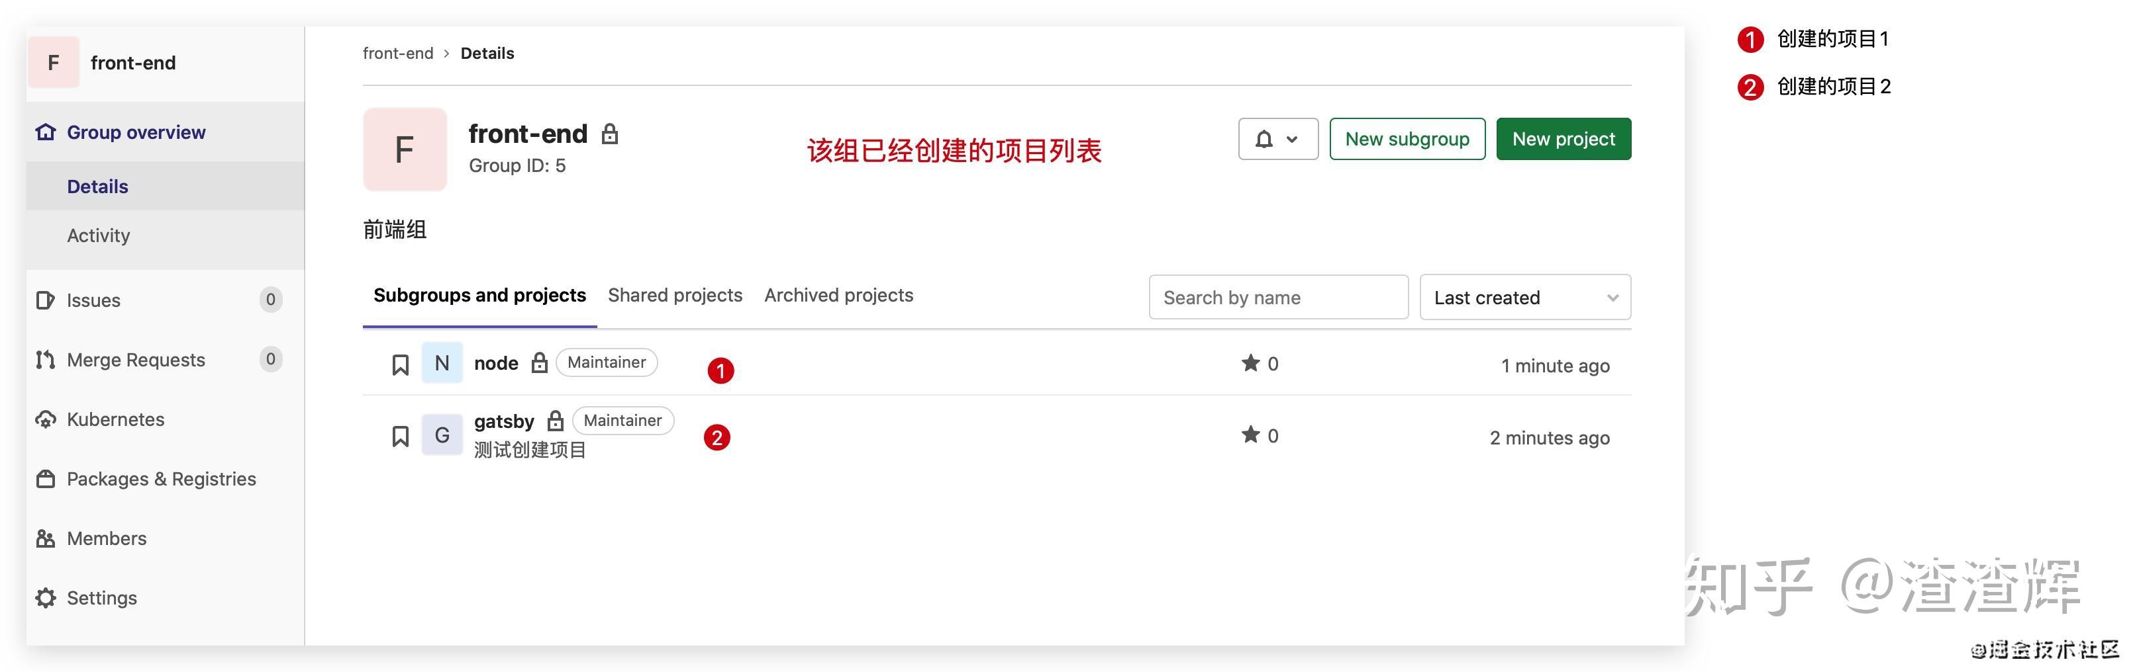2135x672 pixels.
Task: Click the Kubernetes sidebar icon
Action: pyautogui.click(x=46, y=419)
